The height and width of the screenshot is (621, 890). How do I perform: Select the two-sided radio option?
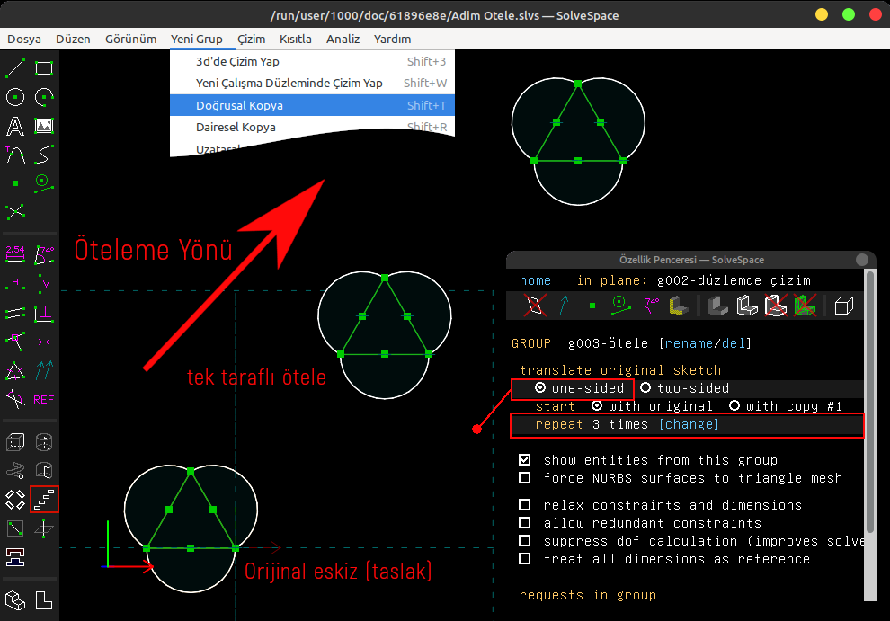click(x=684, y=388)
